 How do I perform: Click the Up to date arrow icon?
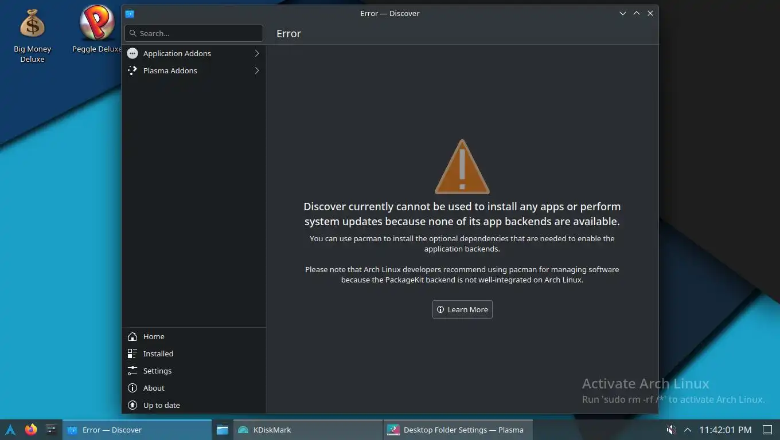[x=132, y=405]
